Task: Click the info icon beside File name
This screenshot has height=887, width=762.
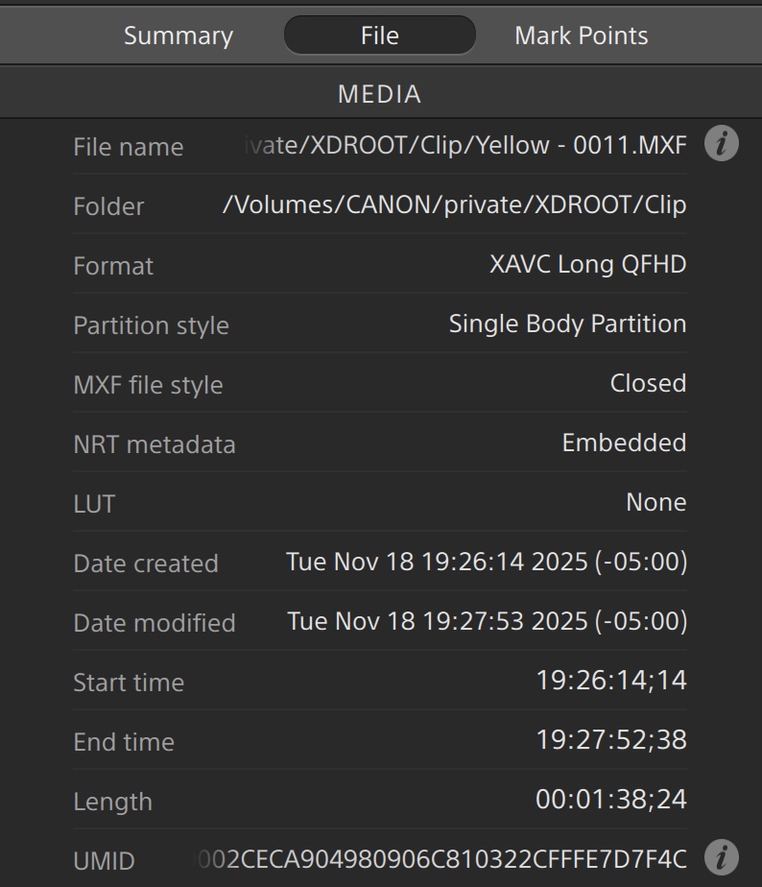Action: pyautogui.click(x=722, y=145)
